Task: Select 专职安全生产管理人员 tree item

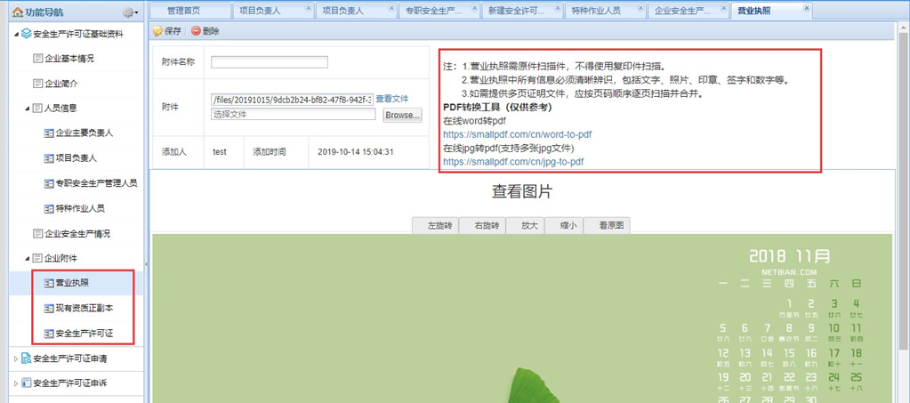Action: (x=96, y=183)
